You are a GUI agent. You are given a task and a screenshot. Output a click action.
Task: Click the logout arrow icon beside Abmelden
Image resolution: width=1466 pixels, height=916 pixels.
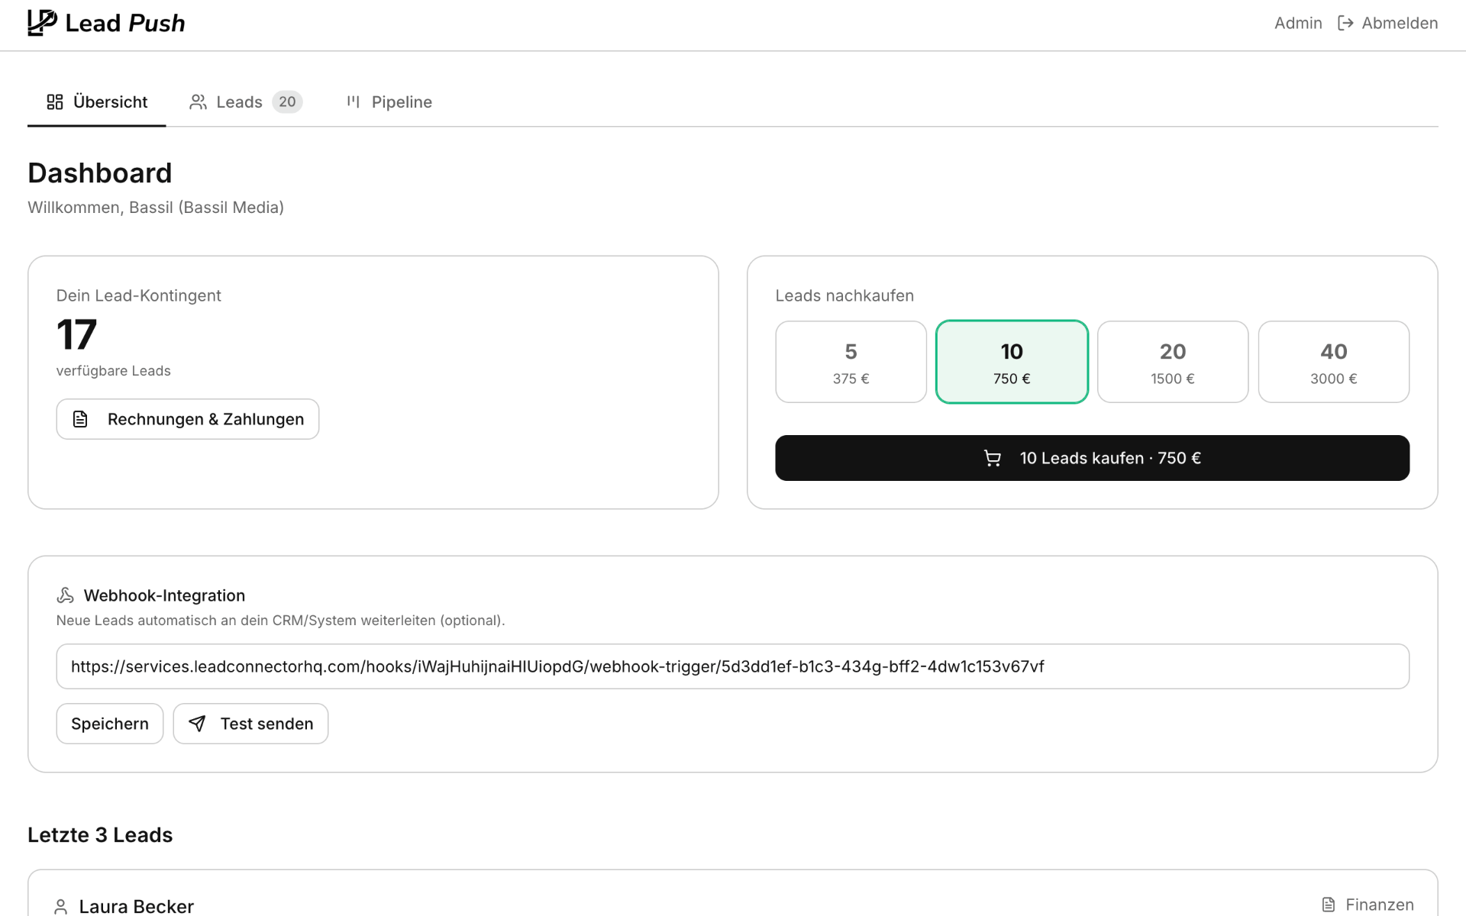click(1345, 23)
